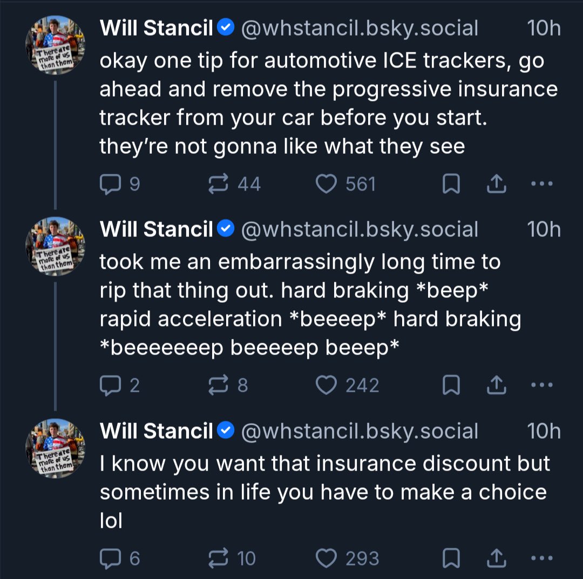Viewport: 583px width, 579px height.
Task: Bookmark the hard braking beep post
Action: pos(451,385)
